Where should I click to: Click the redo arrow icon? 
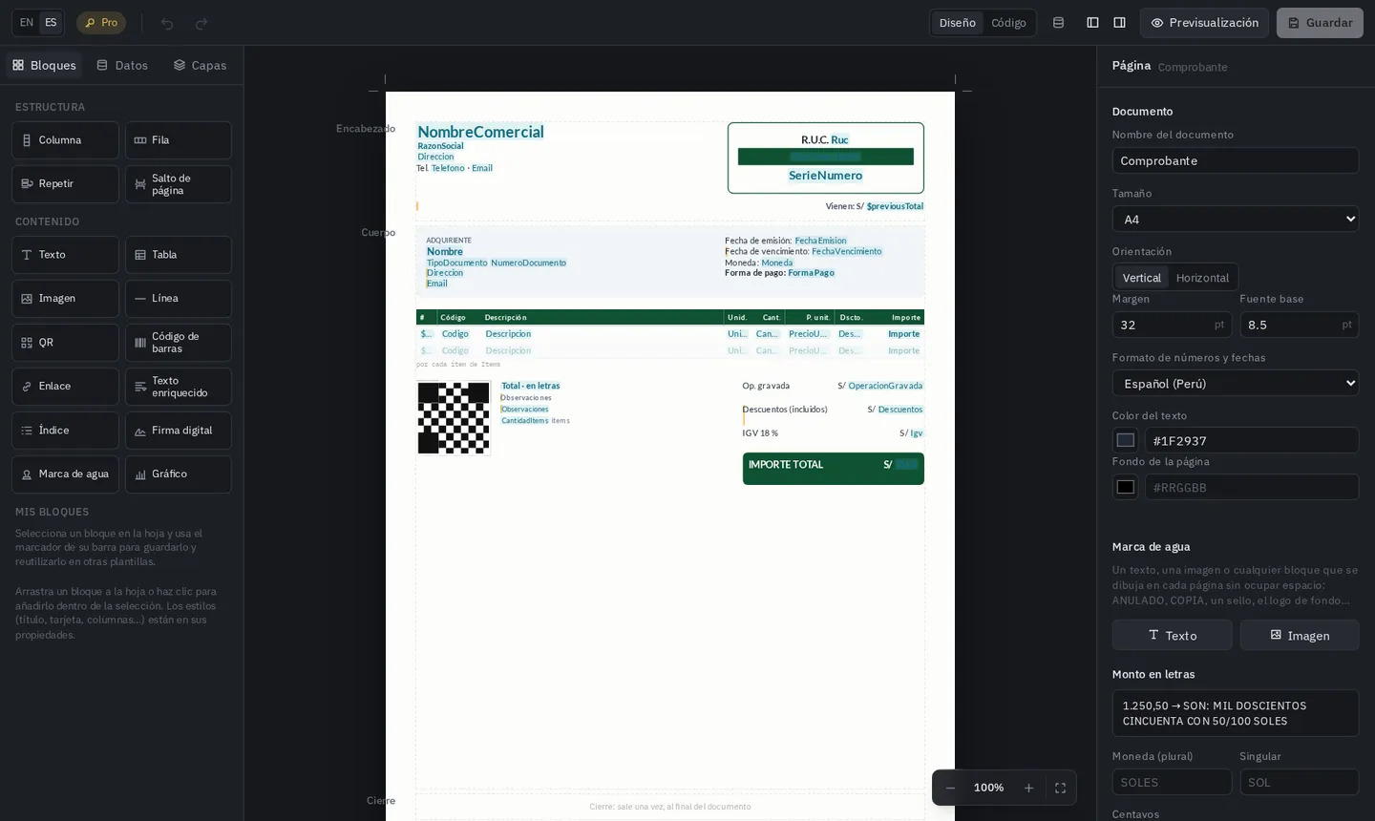coord(201,23)
